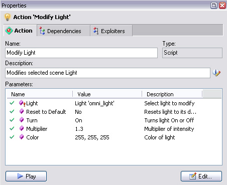Click the Value column header
Viewport: 227px width, 185px height.
point(107,94)
